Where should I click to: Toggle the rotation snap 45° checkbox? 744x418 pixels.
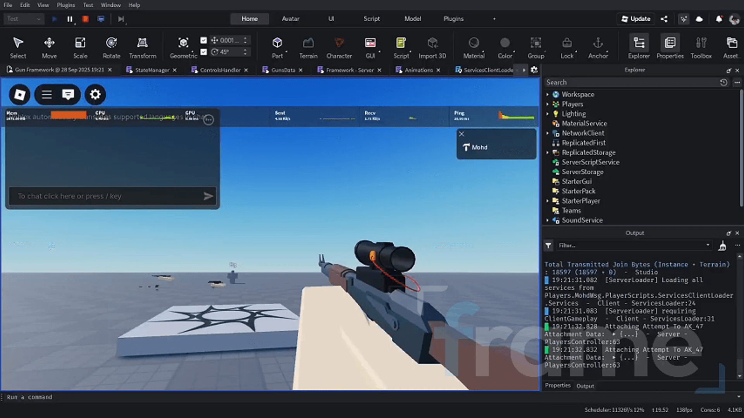point(204,52)
